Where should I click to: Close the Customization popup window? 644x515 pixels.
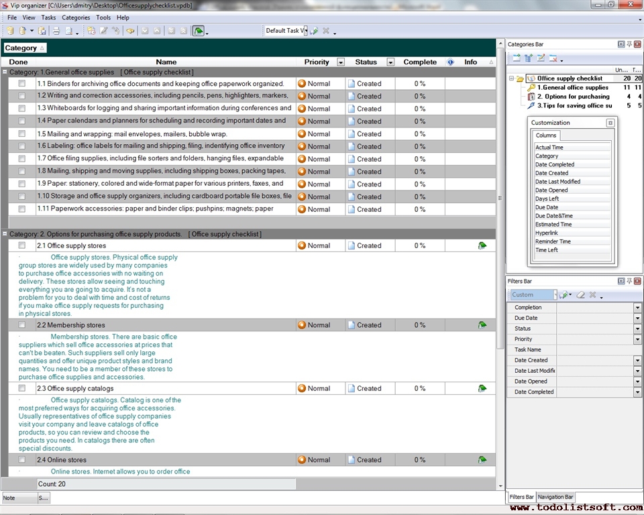610,123
